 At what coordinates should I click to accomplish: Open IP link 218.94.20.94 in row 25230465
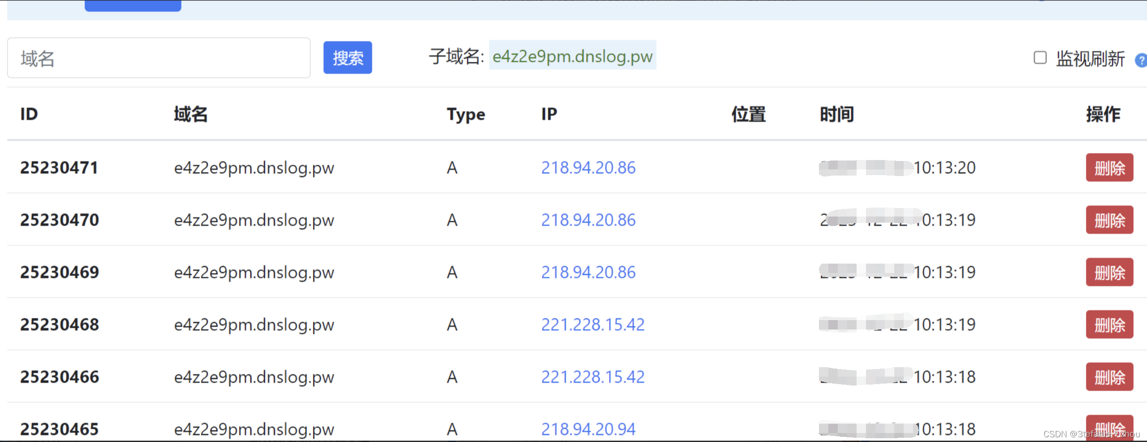click(x=588, y=428)
